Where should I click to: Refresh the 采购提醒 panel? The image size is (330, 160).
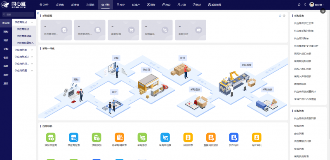point(280,16)
